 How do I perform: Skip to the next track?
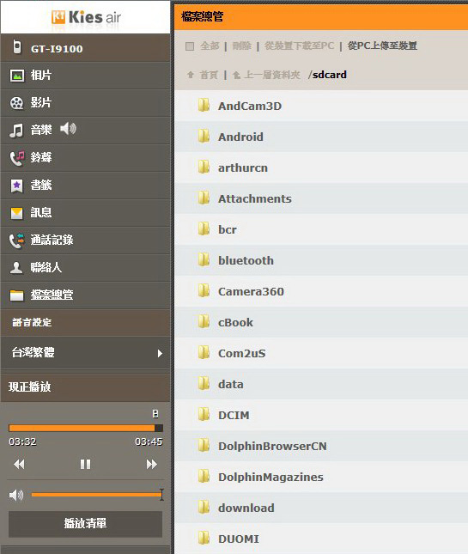(151, 464)
